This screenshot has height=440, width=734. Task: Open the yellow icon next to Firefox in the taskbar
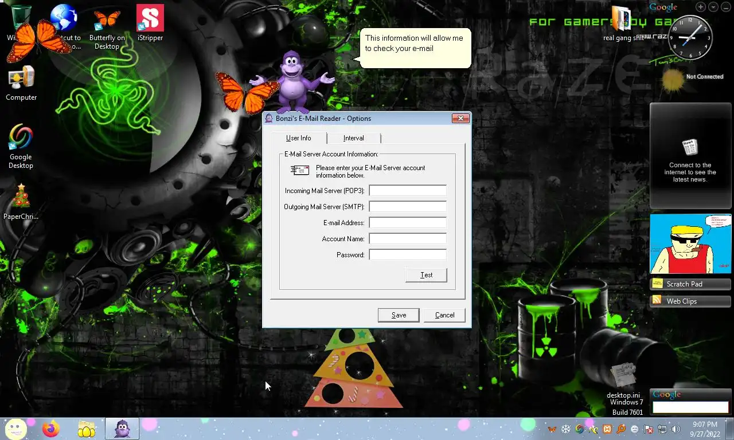87,429
